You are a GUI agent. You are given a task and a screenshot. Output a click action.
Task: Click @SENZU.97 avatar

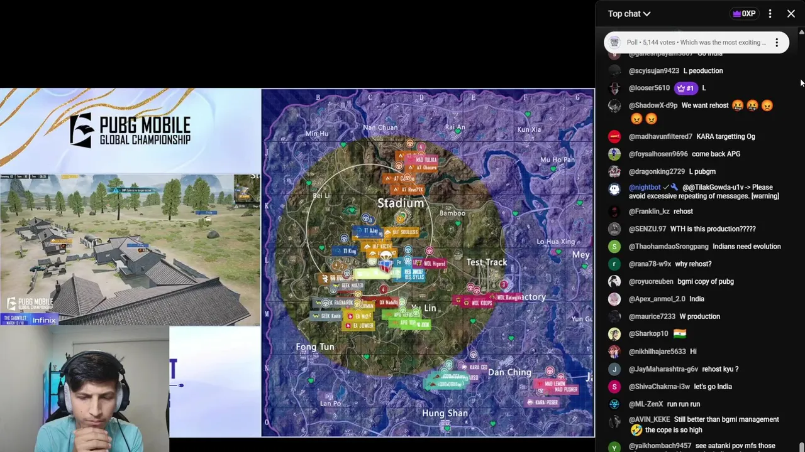[x=614, y=229]
